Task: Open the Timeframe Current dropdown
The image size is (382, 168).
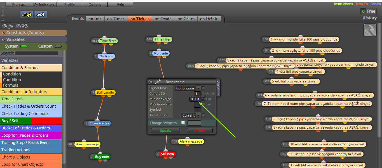Action: [x=191, y=115]
